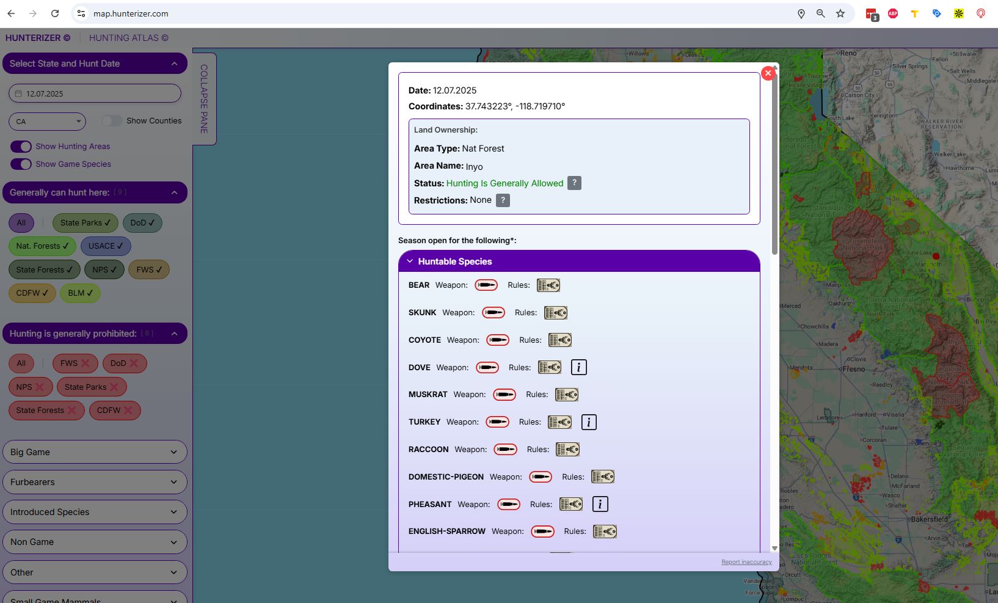View SKUNK allowed weapon icon

click(x=494, y=312)
